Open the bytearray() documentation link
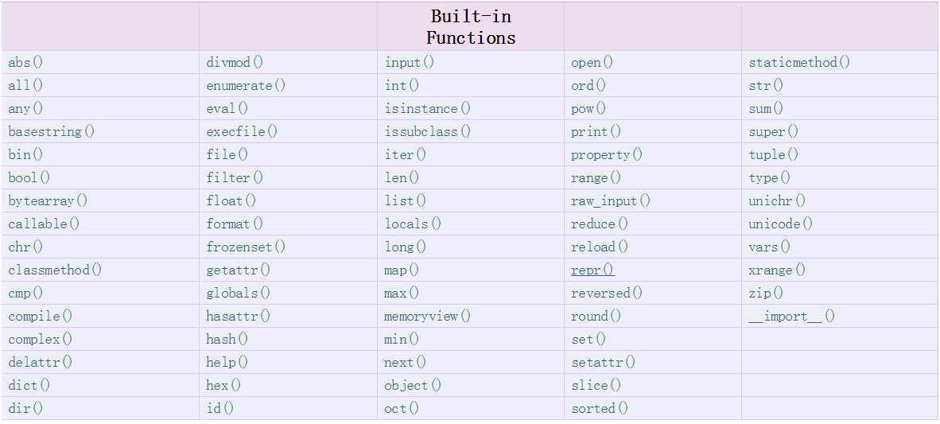The width and height of the screenshot is (940, 424). [48, 200]
